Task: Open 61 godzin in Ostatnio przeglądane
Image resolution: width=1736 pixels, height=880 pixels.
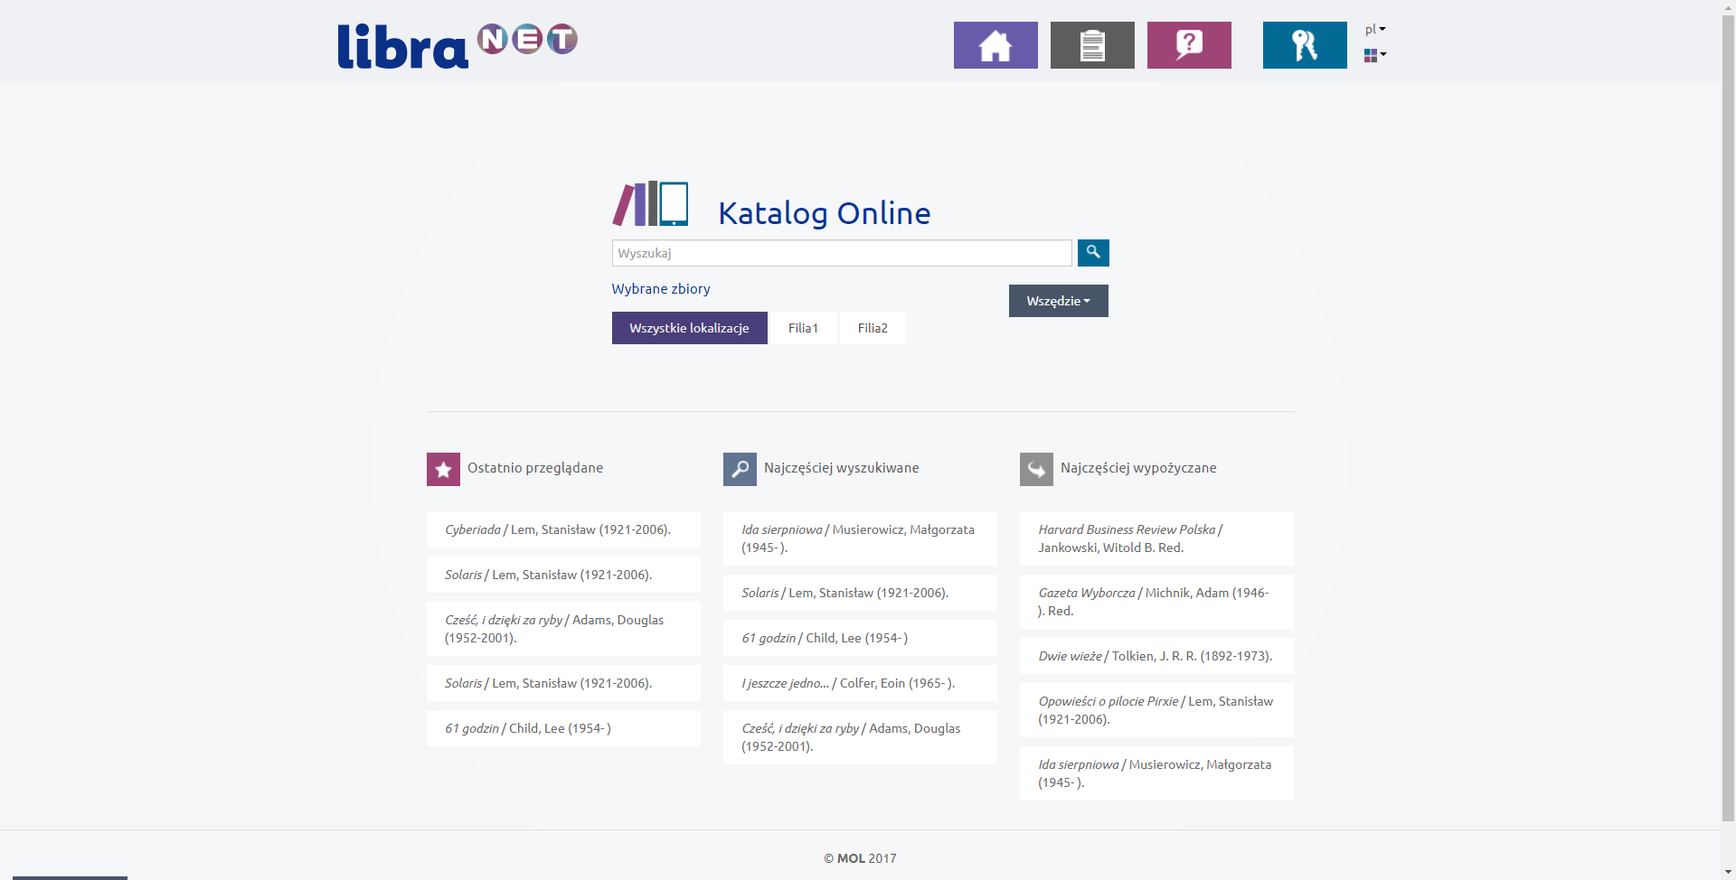Action: pyautogui.click(x=563, y=728)
